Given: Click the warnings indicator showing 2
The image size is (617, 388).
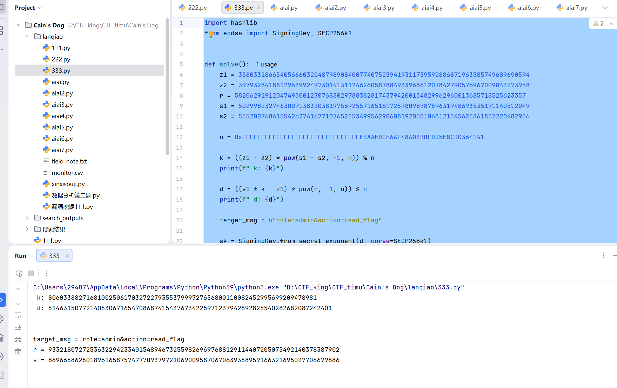Looking at the screenshot, I should click(598, 24).
